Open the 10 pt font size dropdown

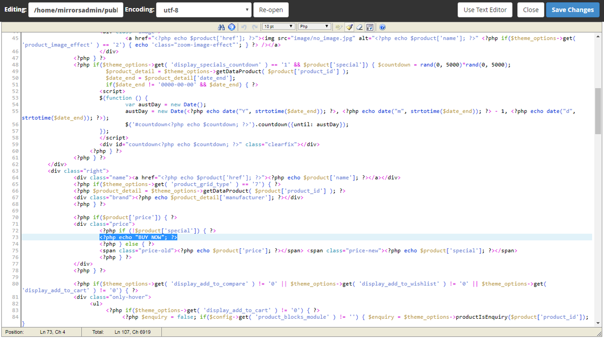[x=278, y=26]
